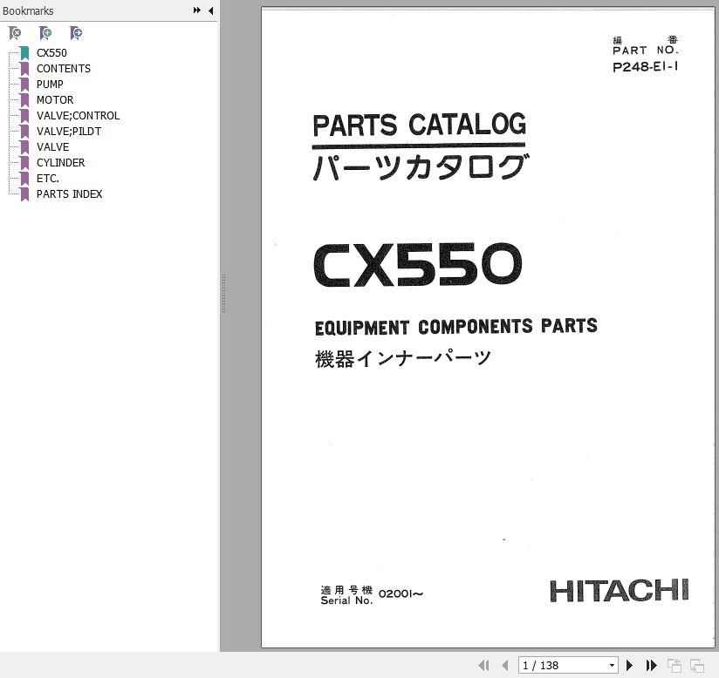Click the CX550 title on the page
The image size is (719, 678).
tap(418, 265)
